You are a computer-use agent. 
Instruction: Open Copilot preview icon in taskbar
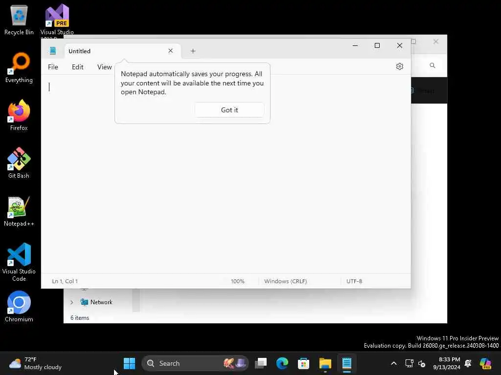pyautogui.click(x=485, y=363)
